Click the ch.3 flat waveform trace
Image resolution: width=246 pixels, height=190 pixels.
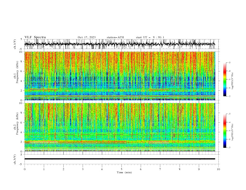click(x=120, y=159)
